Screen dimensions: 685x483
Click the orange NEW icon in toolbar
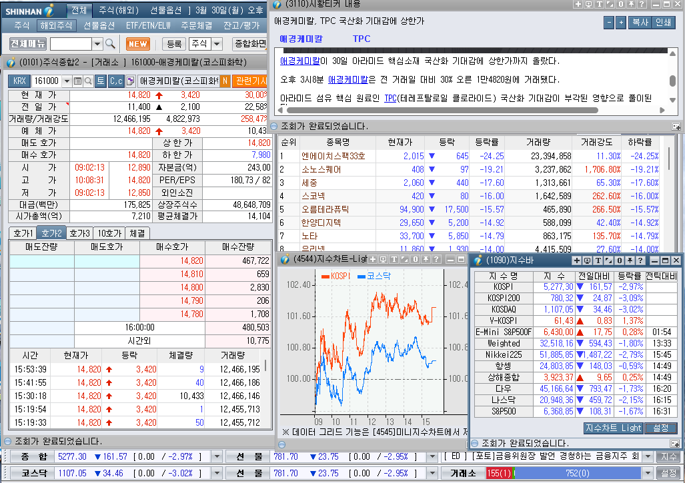point(138,43)
